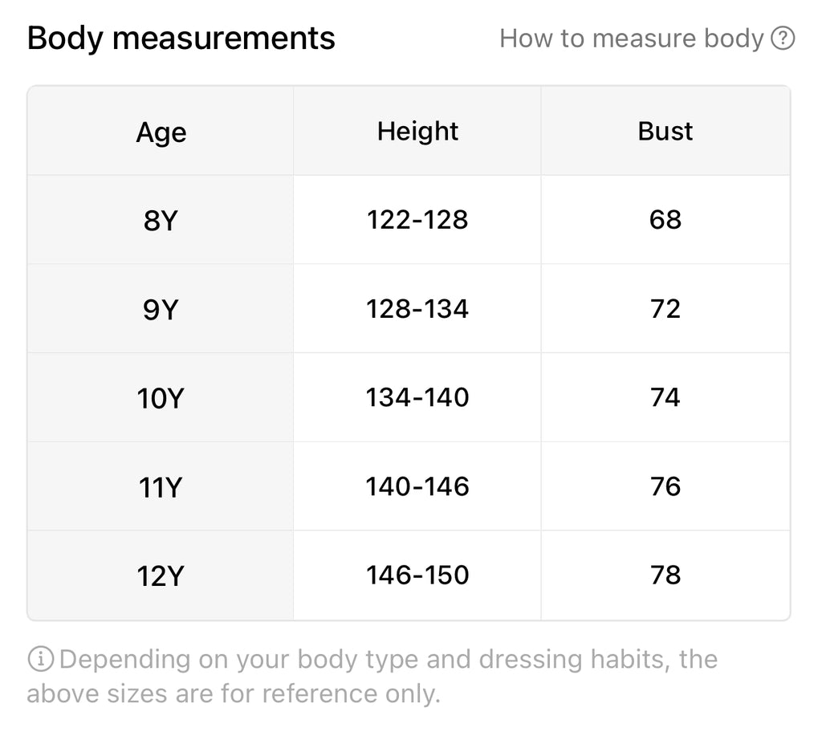The height and width of the screenshot is (740, 822).
Task: Click the 128-134 height cell
Action: coord(417,309)
